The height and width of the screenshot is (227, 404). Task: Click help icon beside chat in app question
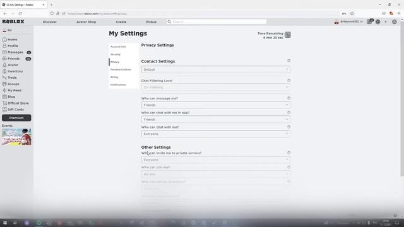[288, 112]
